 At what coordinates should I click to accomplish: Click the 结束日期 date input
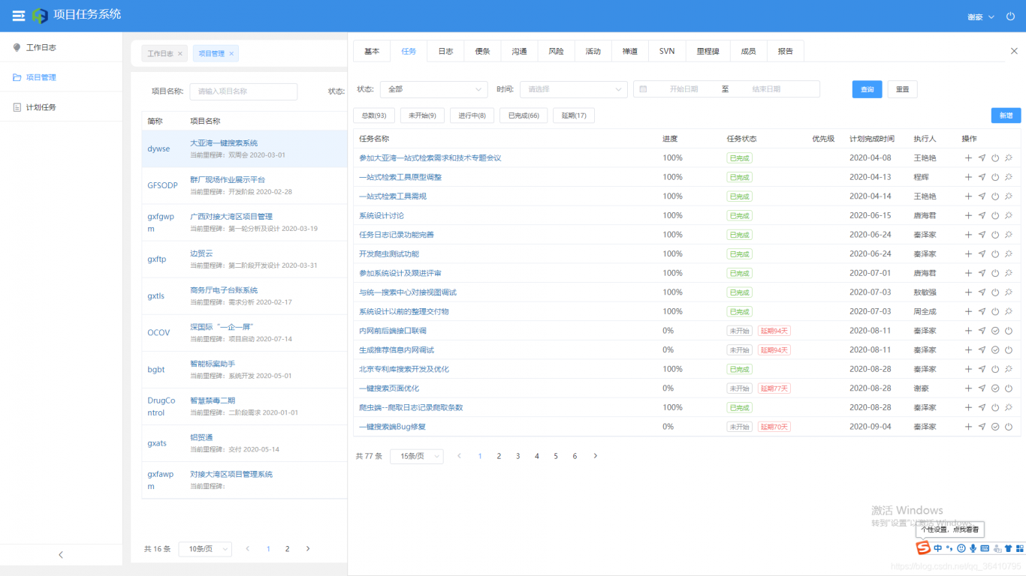766,89
